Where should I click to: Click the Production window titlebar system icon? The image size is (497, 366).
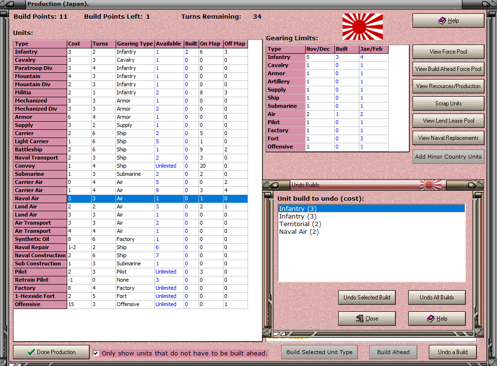pos(11,5)
